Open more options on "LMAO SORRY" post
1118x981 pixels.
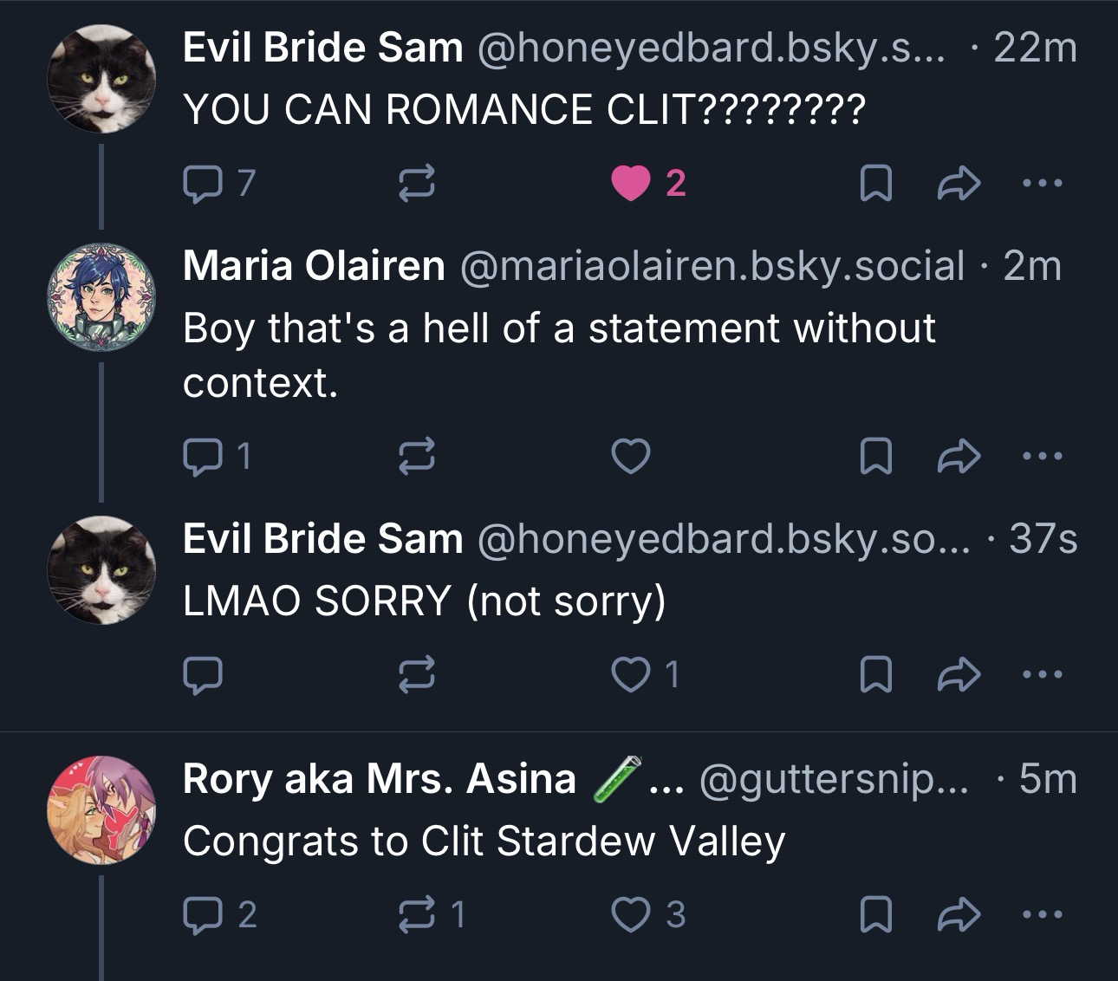[1041, 674]
